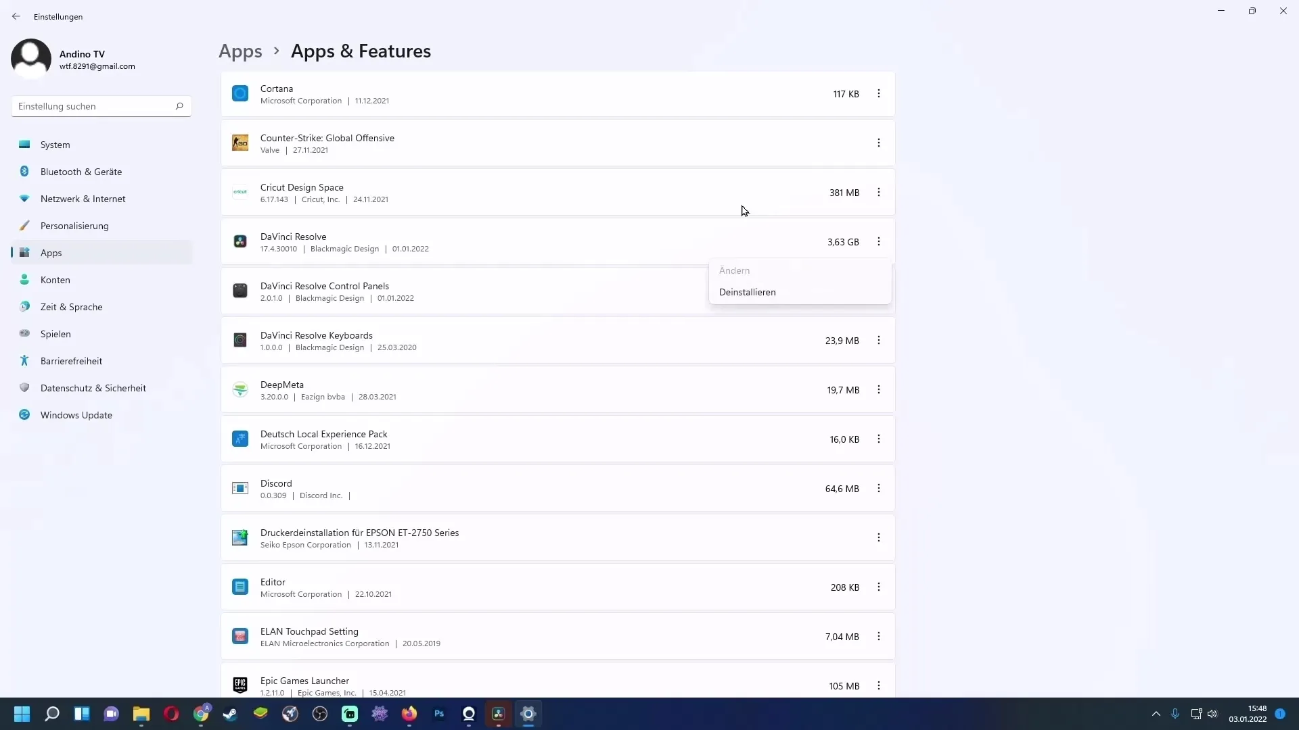The height and width of the screenshot is (730, 1299).
Task: Open more options for ELAN Touchpad Setting
Action: click(878, 637)
